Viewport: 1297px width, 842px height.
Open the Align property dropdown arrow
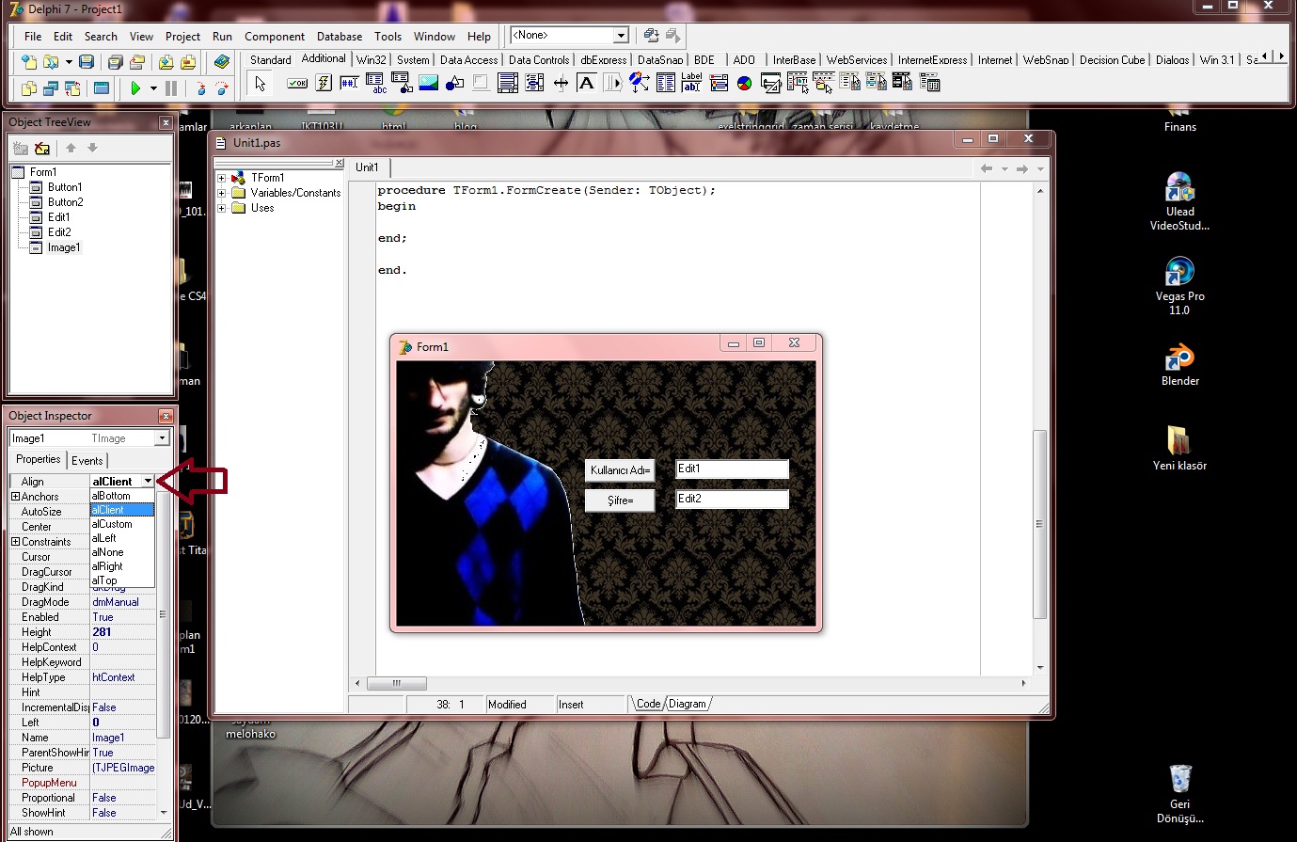148,482
